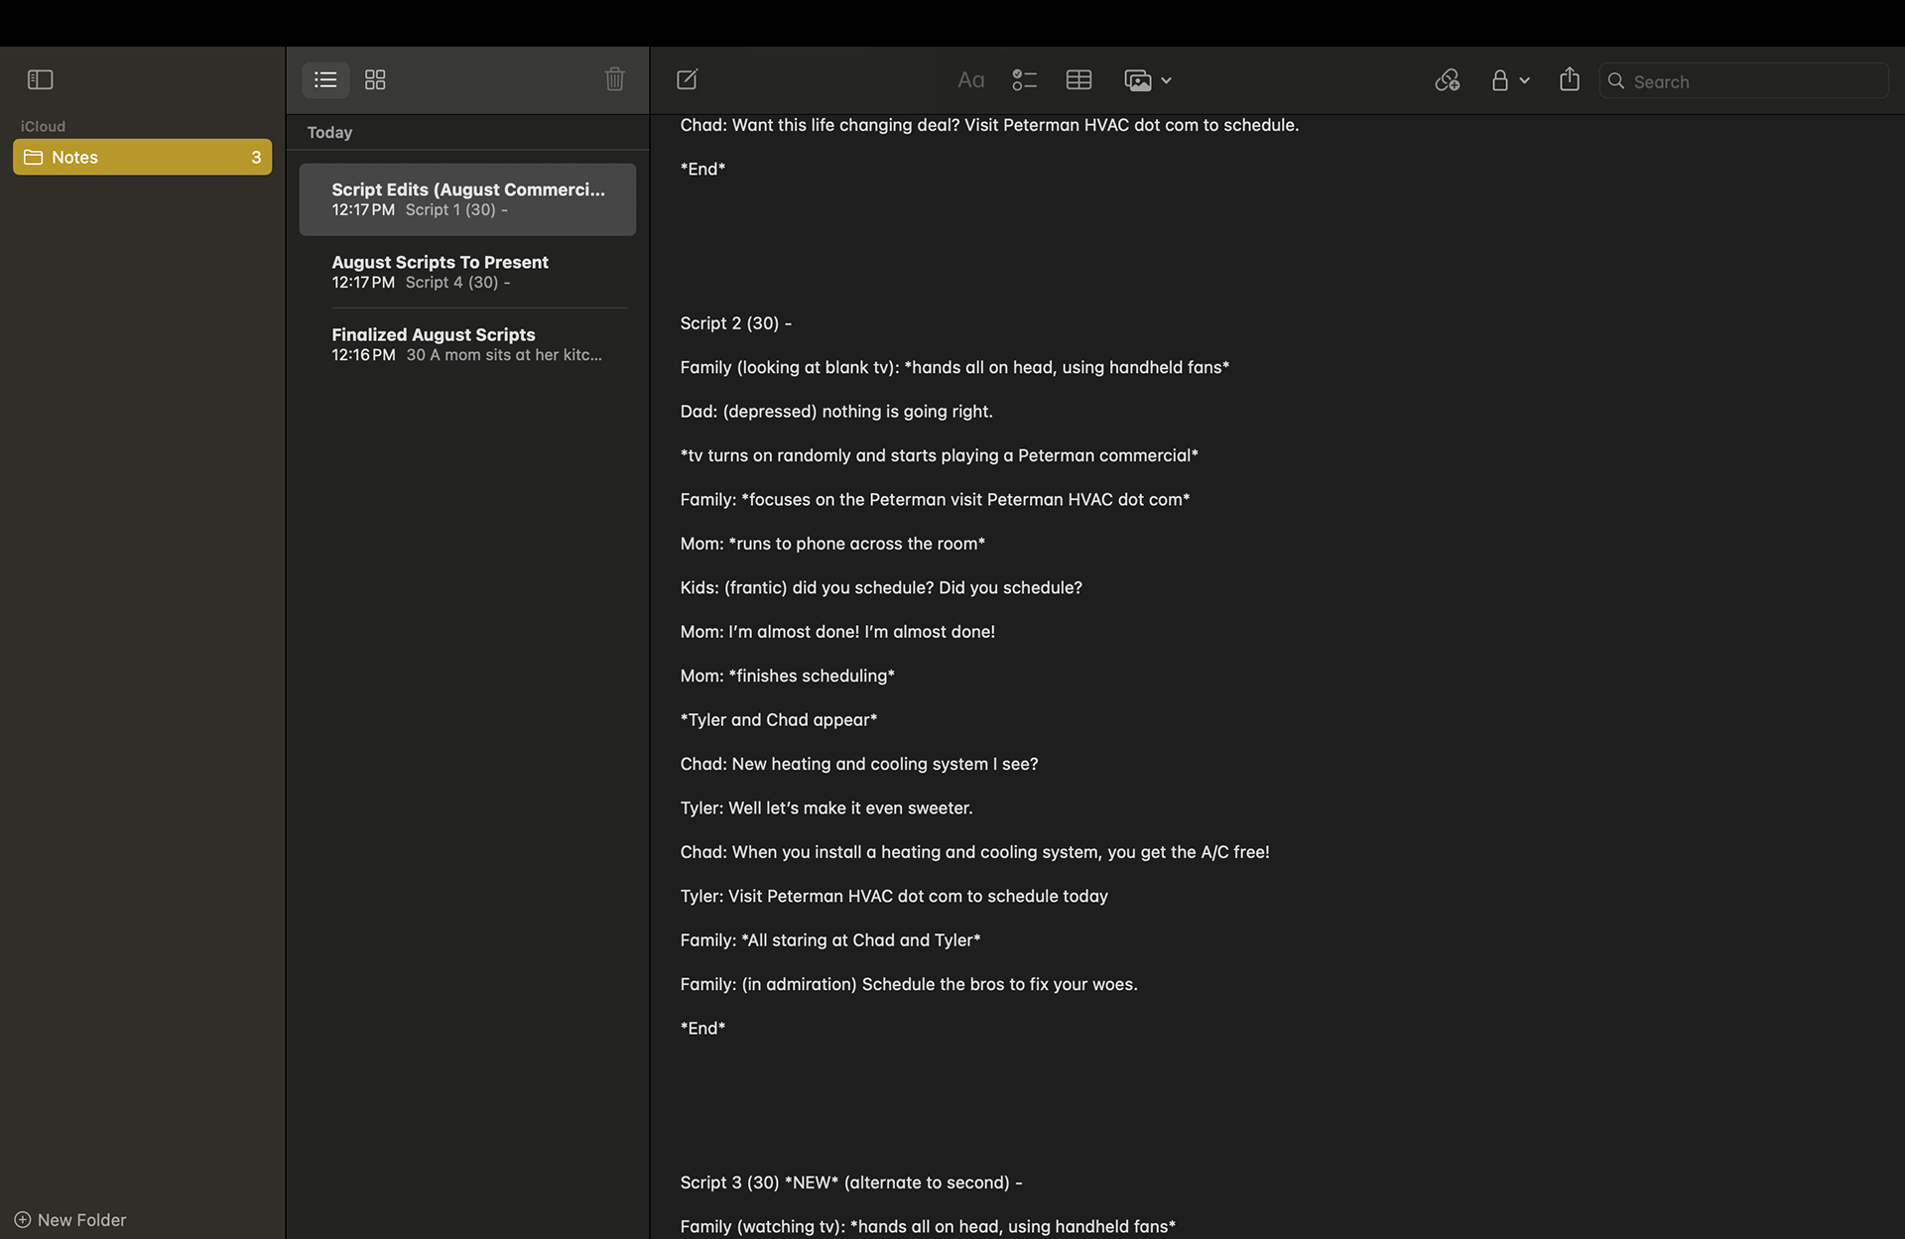1905x1239 pixels.
Task: Click line 'Mom: I'm almost done!'
Action: (837, 632)
